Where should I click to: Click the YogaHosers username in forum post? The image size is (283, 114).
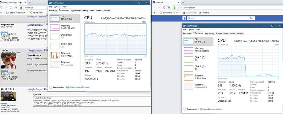[7, 25]
